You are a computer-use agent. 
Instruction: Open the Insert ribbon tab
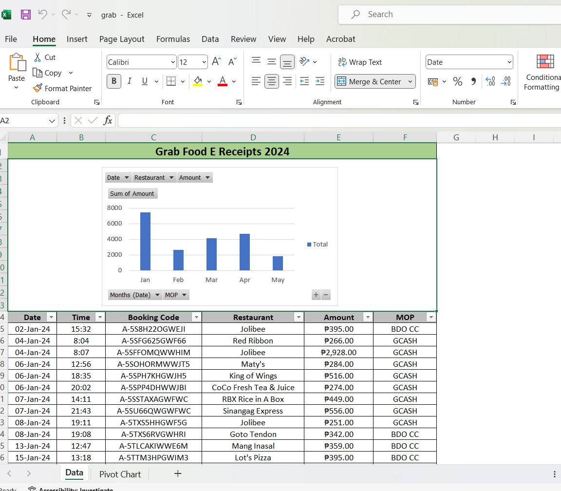(x=77, y=39)
